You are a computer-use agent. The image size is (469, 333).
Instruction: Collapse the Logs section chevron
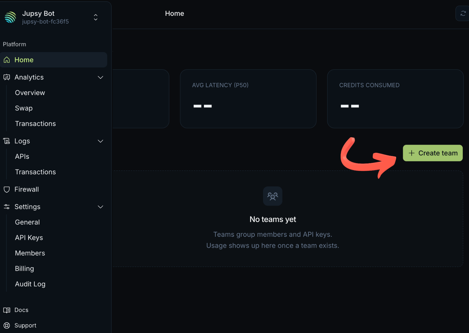coord(100,141)
